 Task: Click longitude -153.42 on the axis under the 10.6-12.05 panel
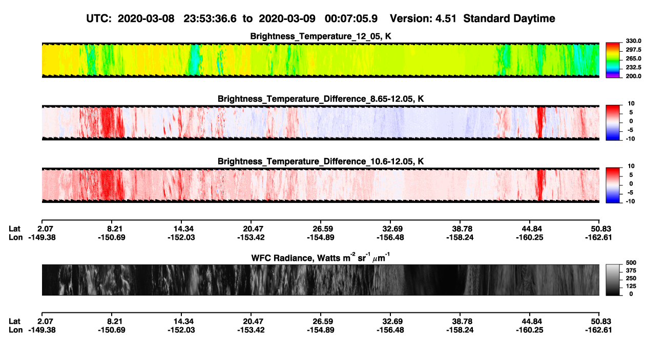tap(251, 237)
